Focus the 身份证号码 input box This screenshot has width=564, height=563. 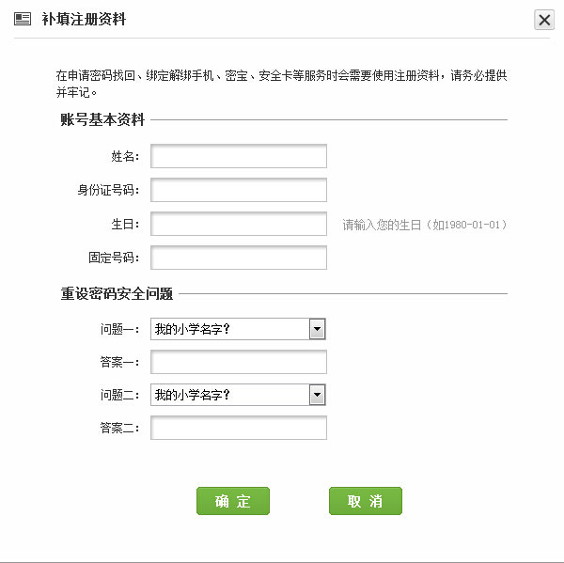(x=239, y=190)
